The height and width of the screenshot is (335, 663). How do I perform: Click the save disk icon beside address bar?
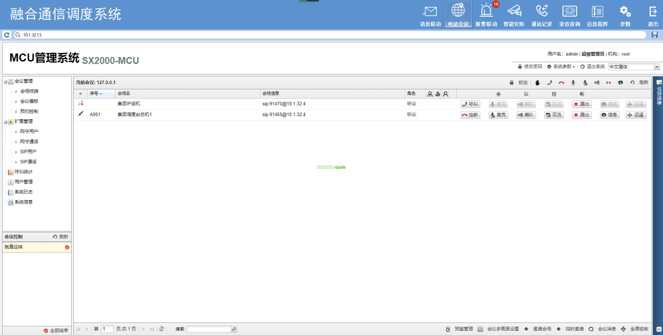coord(654,35)
